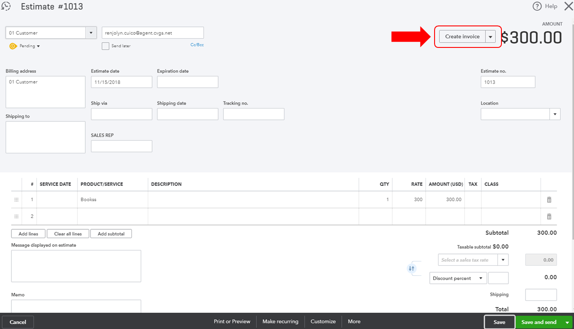This screenshot has height=329, width=574.
Task: Click the drag handle dots on line 1
Action: pyautogui.click(x=16, y=199)
